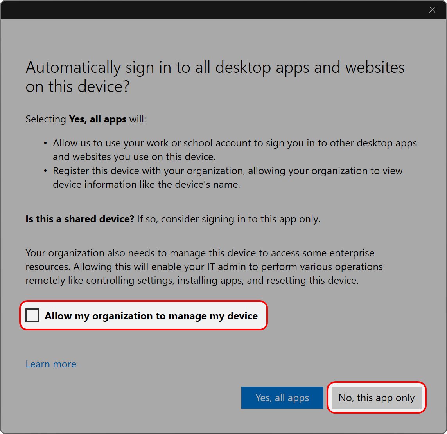Click the word 'Selecting' in the intro sentence

[x=46, y=119]
